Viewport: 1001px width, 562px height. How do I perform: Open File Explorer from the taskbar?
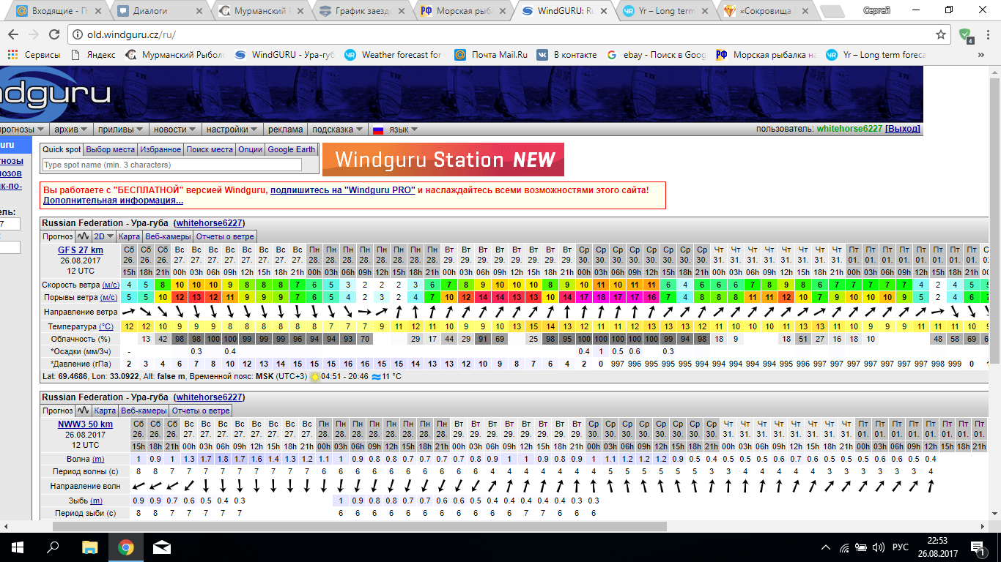coord(89,547)
